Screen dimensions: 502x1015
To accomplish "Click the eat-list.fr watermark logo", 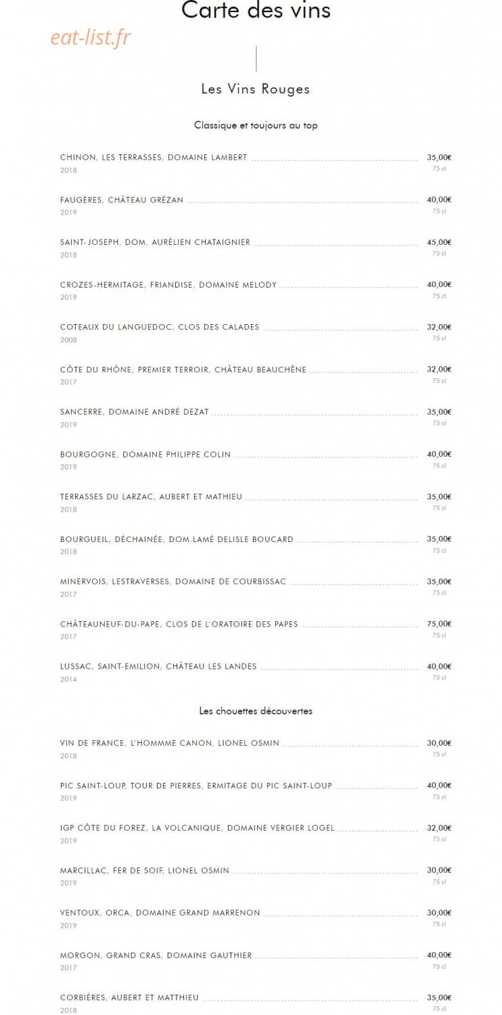I will point(91,37).
